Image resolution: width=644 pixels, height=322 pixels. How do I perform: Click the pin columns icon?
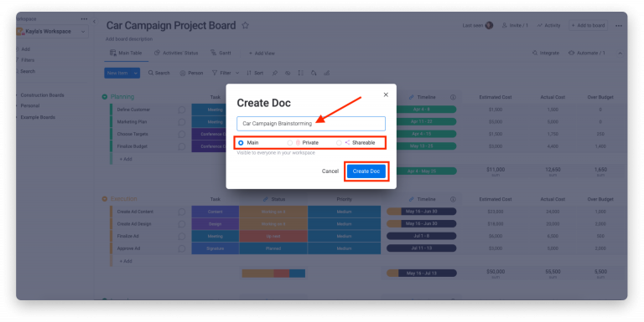click(x=275, y=73)
